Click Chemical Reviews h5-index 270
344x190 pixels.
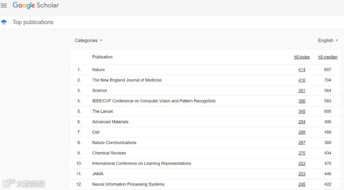click(302, 153)
